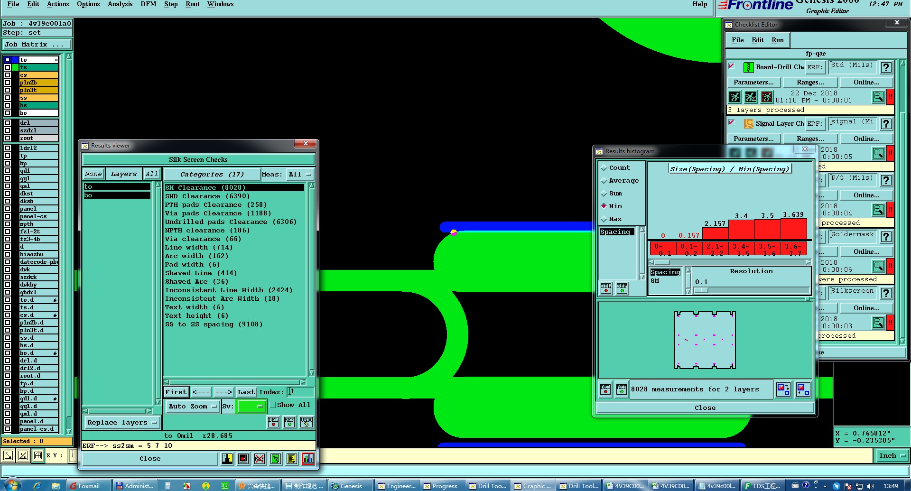Click UNDO icon in Results viewer
Viewport: 911px width, 491px height.
pyautogui.click(x=307, y=422)
